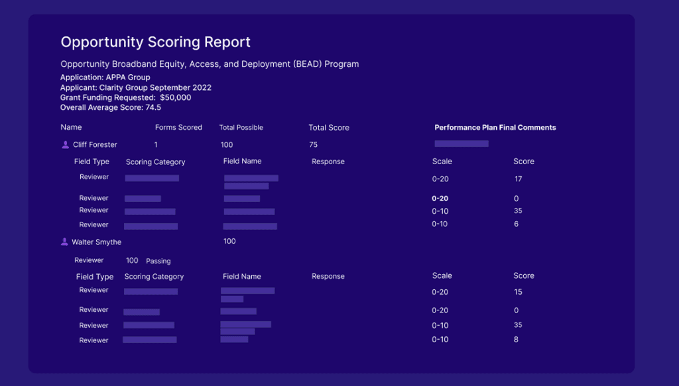This screenshot has height=386, width=679.
Task: Click the Passing status label
Action: 158,261
